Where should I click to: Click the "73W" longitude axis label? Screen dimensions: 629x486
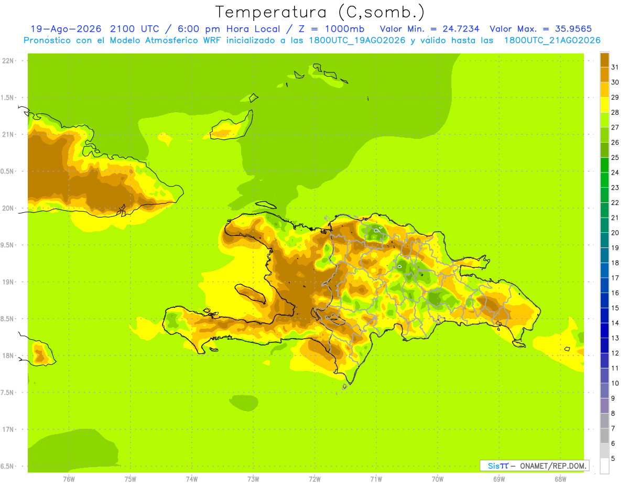(x=253, y=479)
